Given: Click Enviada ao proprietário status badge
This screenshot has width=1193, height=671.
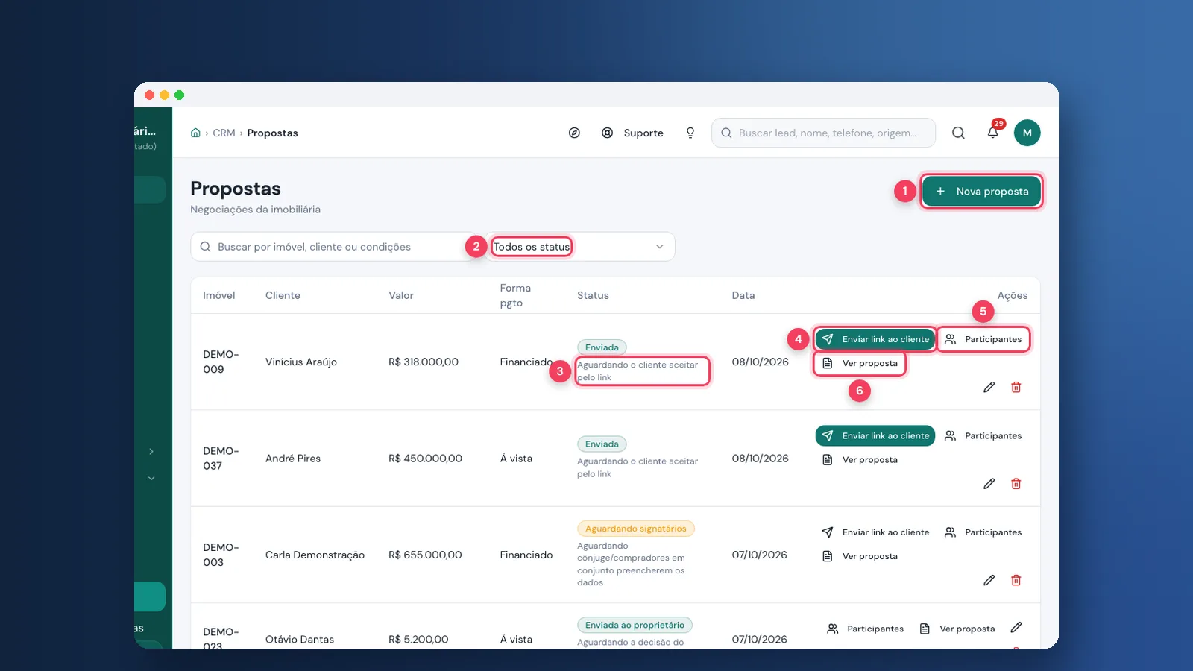Looking at the screenshot, I should [635, 625].
